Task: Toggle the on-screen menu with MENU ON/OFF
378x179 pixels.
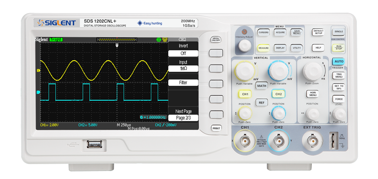Action: pyautogui.click(x=215, y=40)
